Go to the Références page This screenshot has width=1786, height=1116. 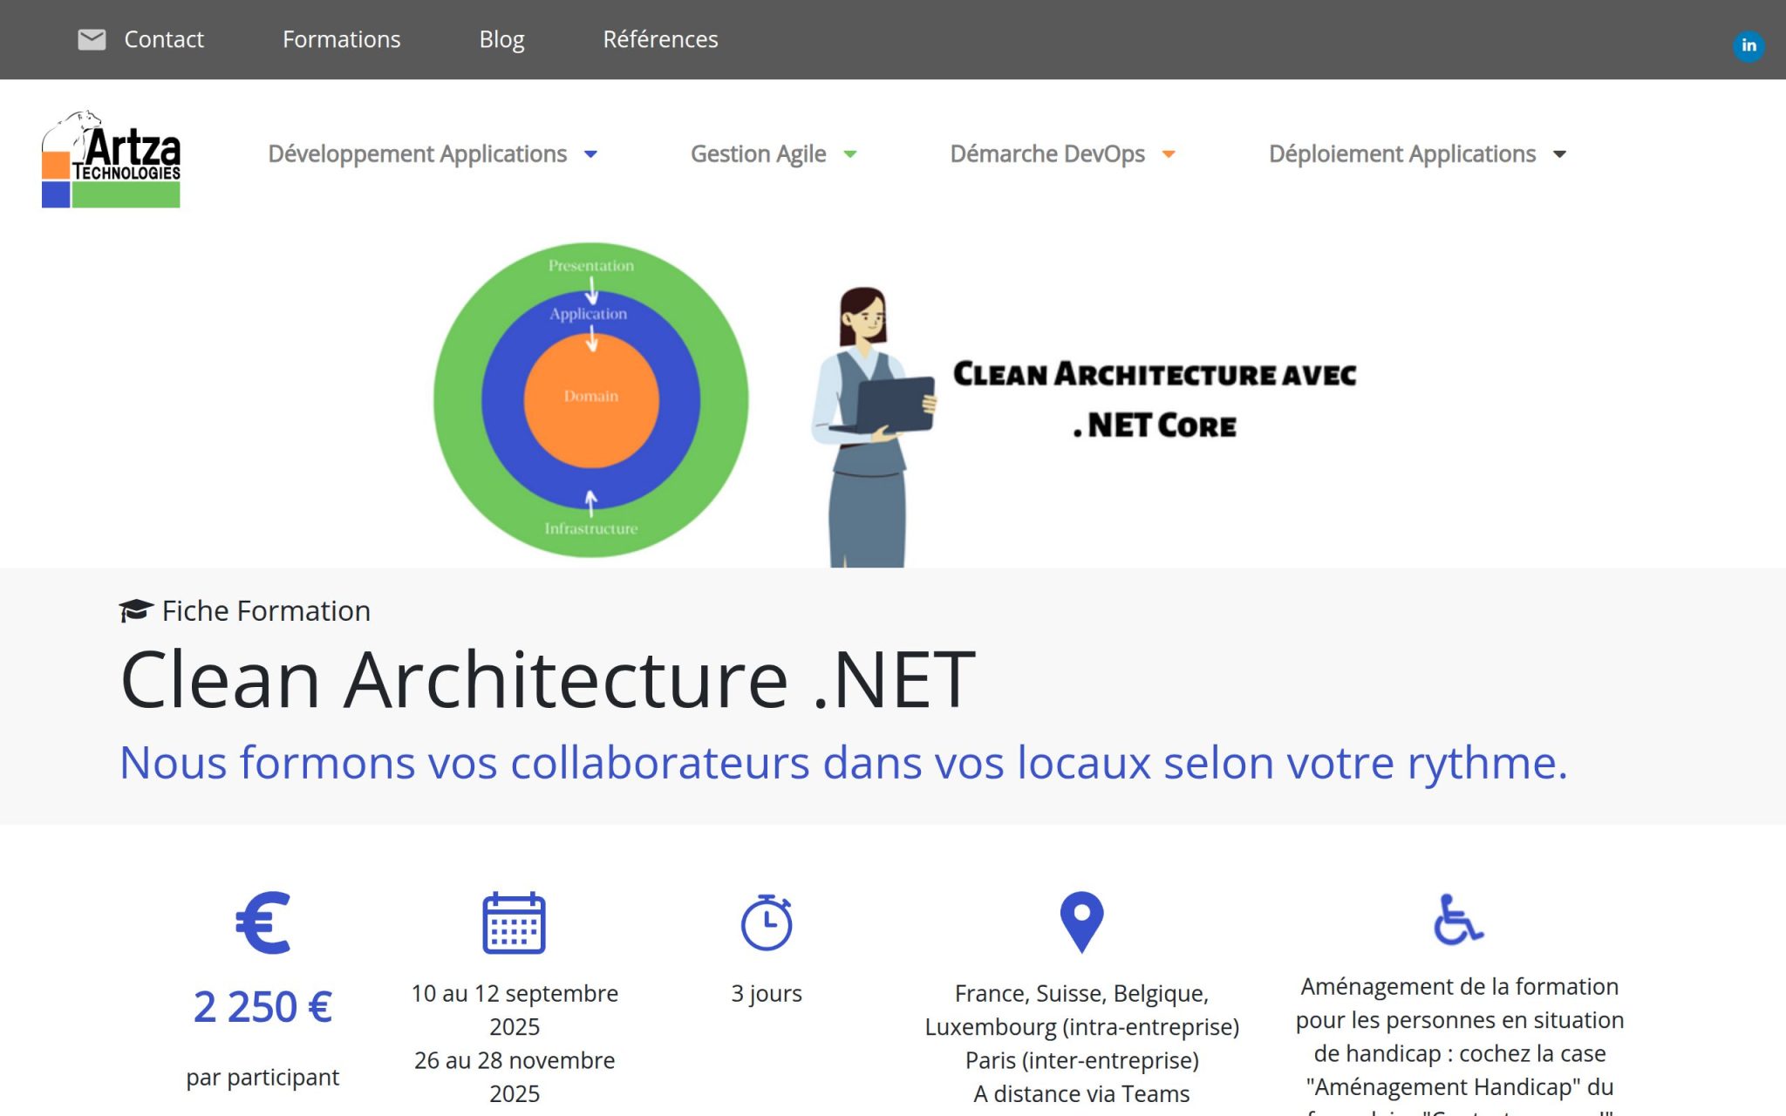click(661, 38)
